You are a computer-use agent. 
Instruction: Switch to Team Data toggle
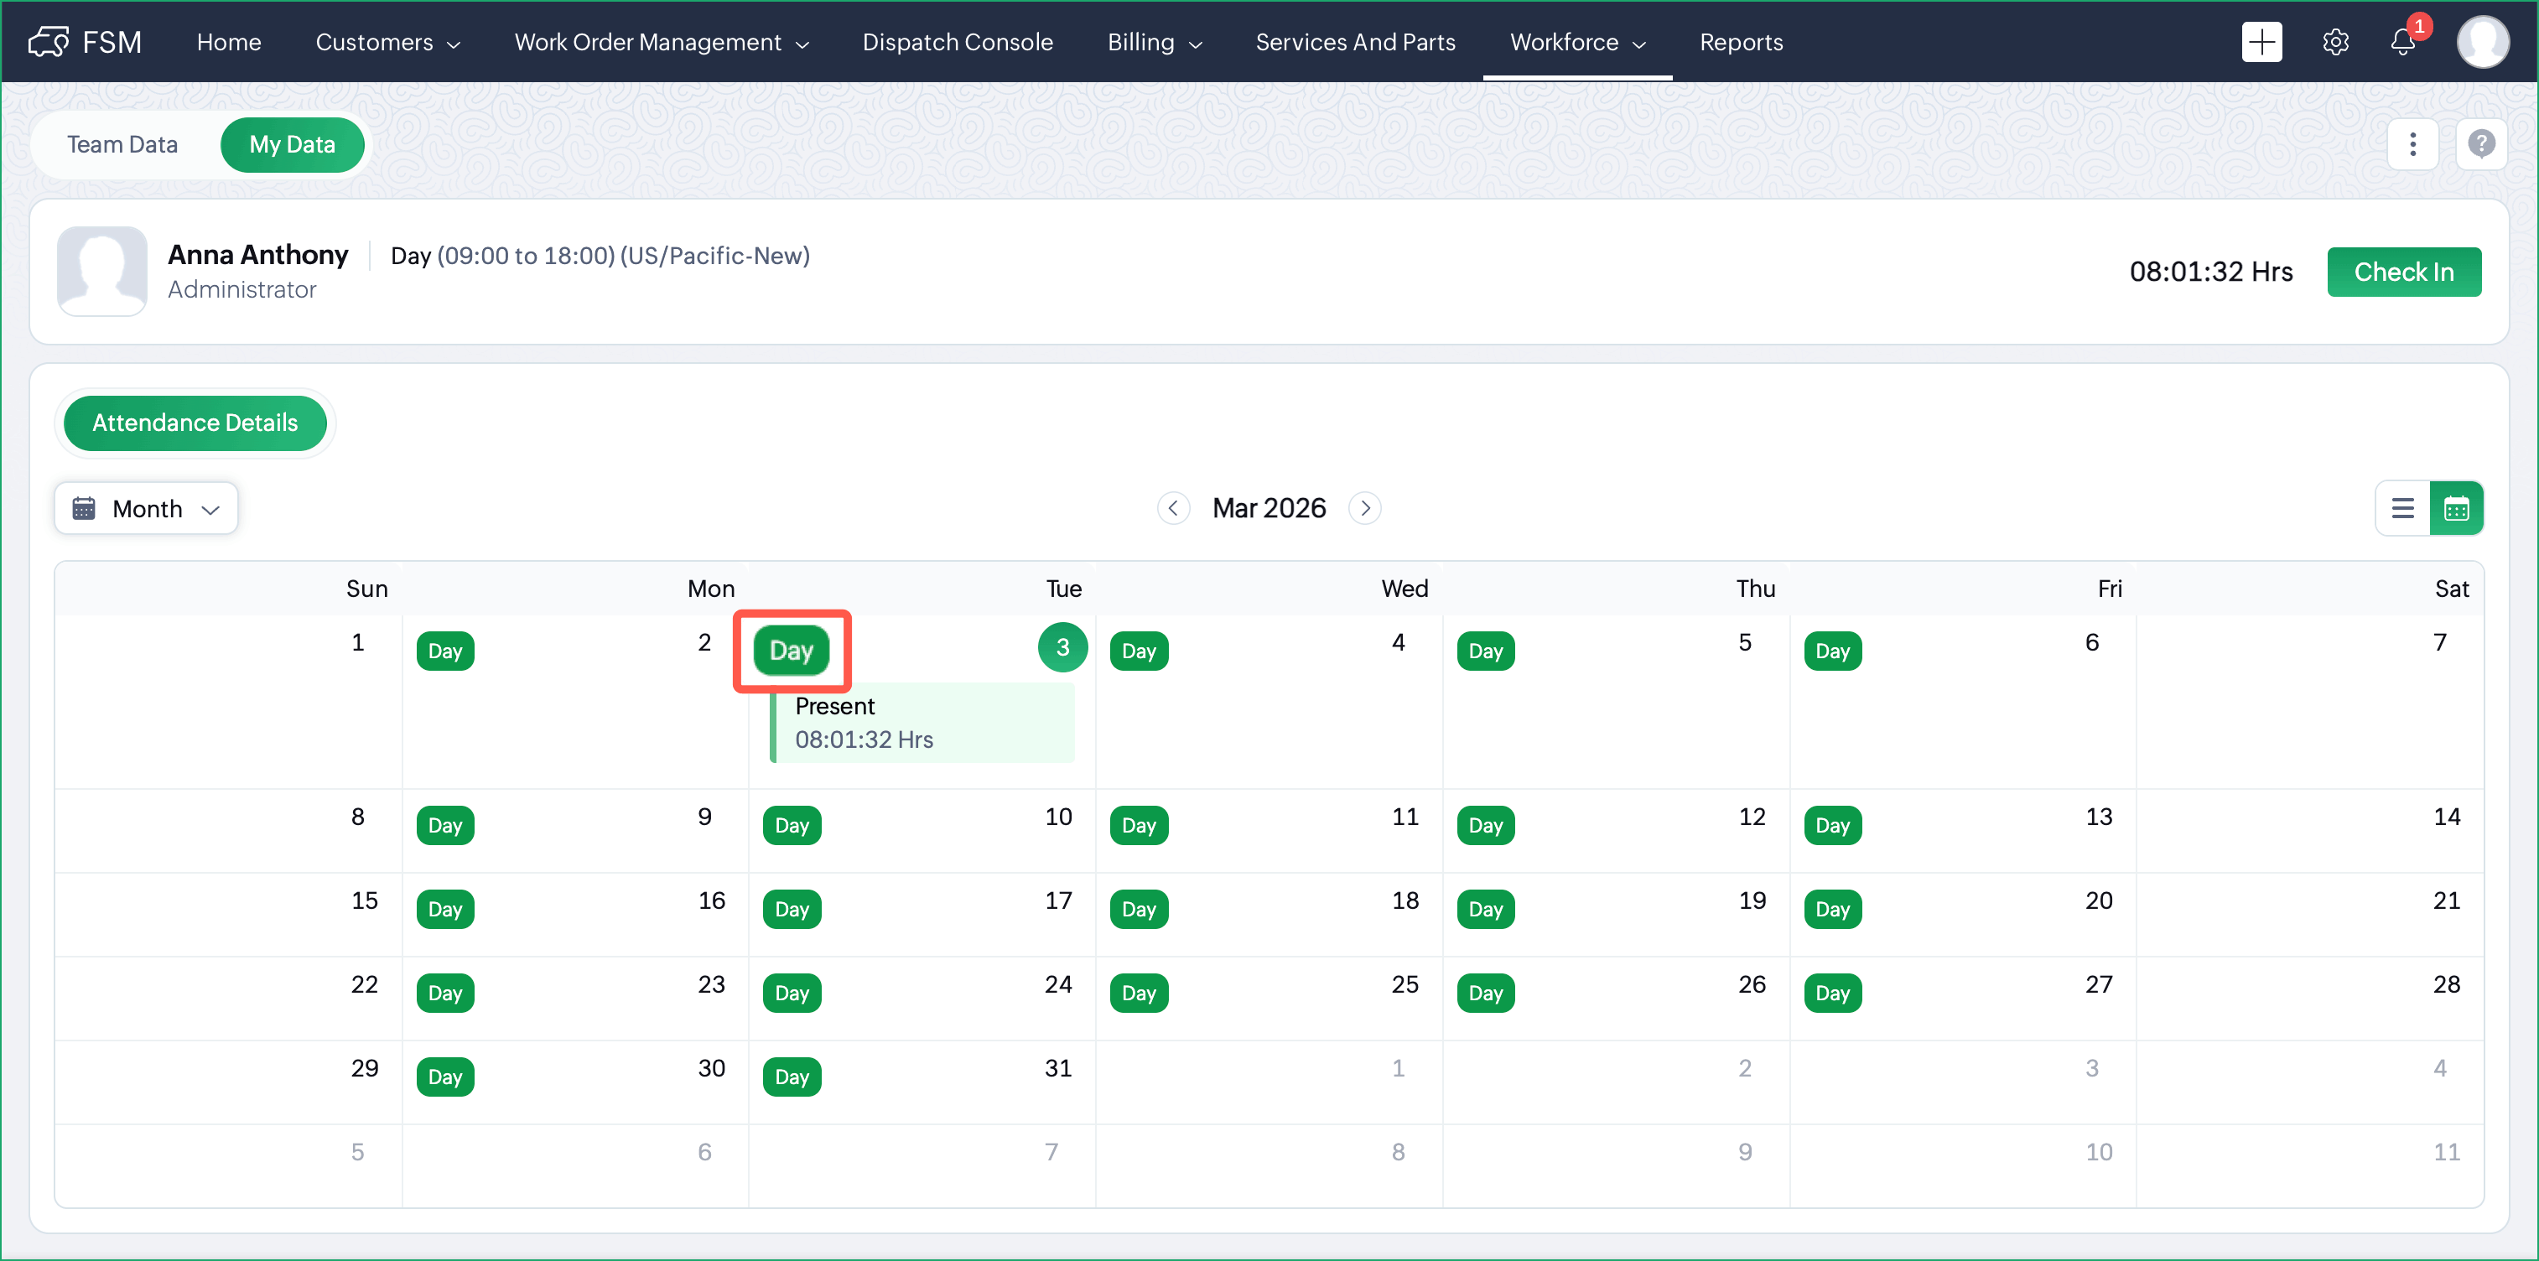[122, 145]
